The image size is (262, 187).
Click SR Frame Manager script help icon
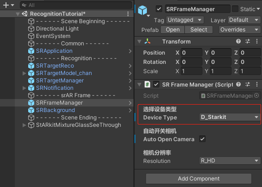[x=238, y=84]
